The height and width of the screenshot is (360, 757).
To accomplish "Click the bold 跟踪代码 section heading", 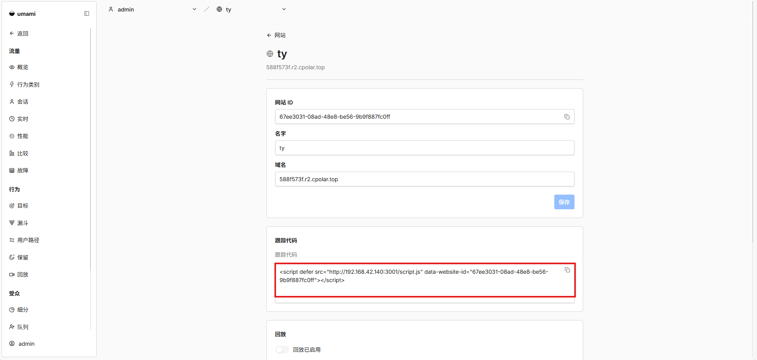I will pyautogui.click(x=286, y=241).
